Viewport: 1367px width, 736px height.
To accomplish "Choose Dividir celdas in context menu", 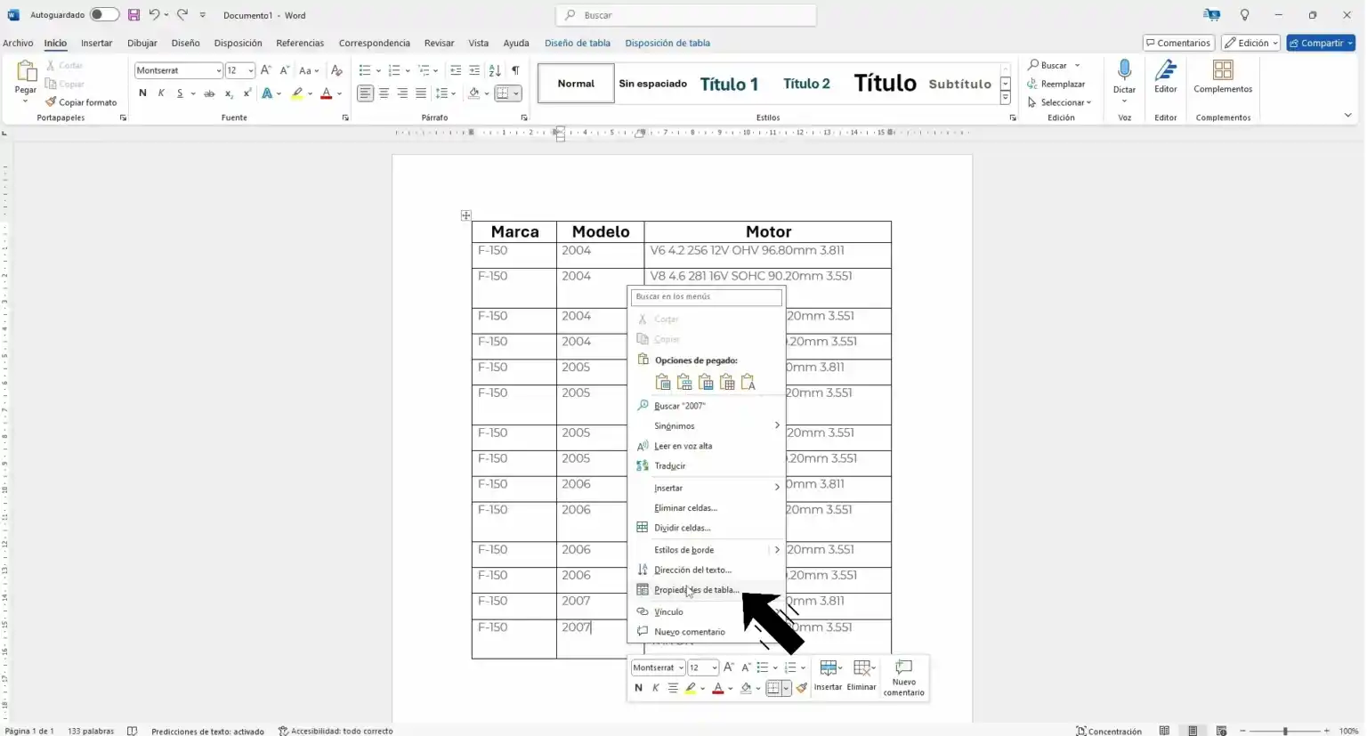I will point(707,528).
